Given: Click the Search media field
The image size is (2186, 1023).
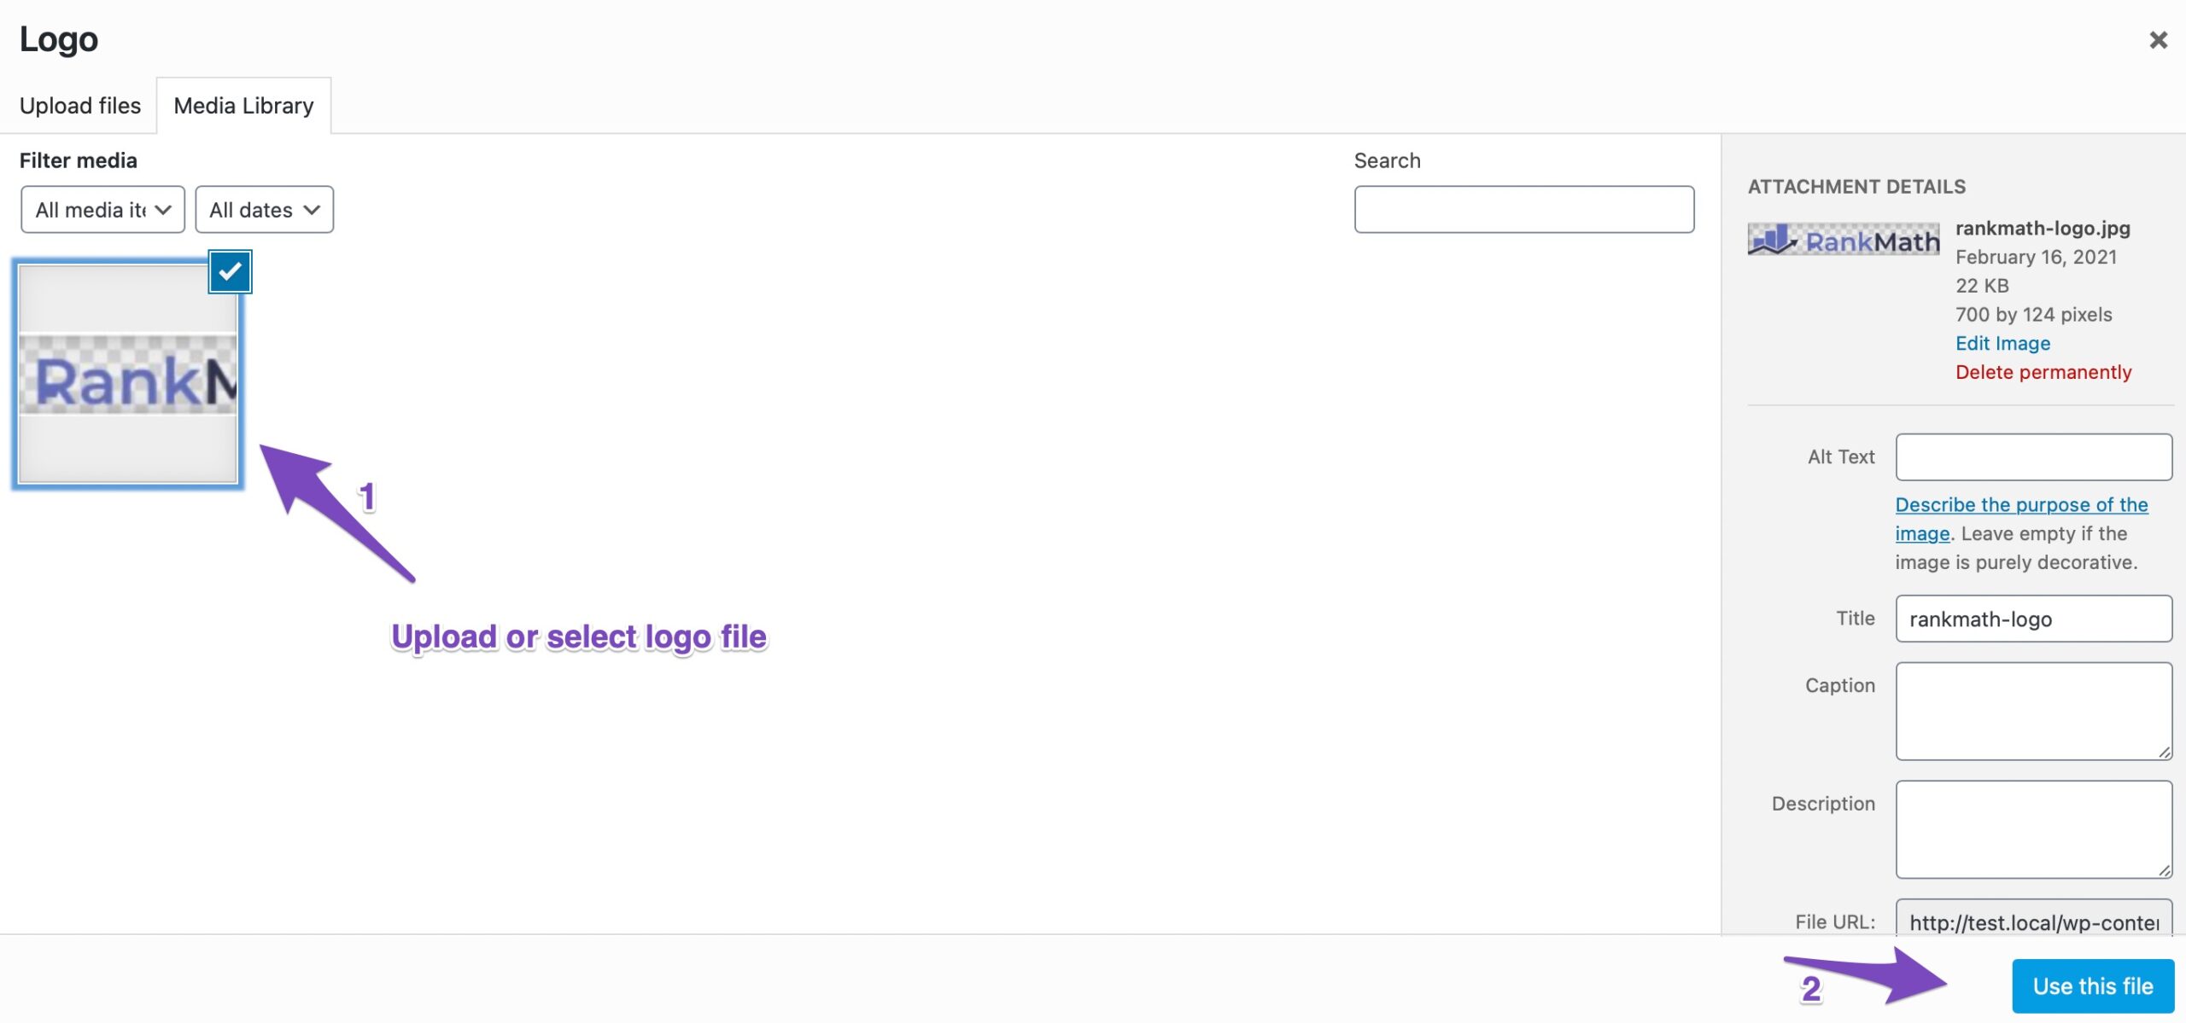Looking at the screenshot, I should point(1523,210).
